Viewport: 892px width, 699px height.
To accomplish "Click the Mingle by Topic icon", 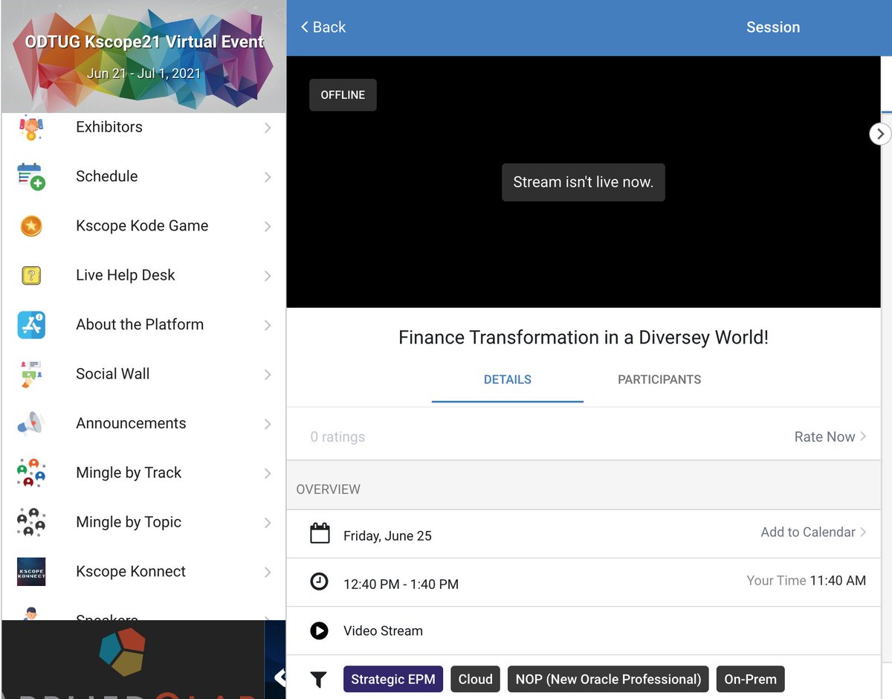I will [31, 523].
